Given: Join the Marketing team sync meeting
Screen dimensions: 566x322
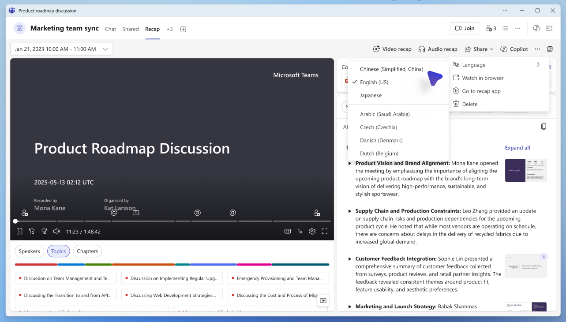Looking at the screenshot, I should coord(465,28).
